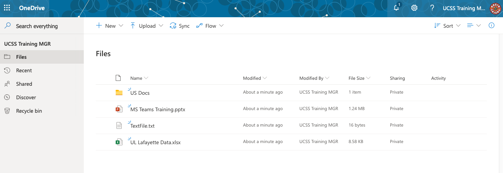The height and width of the screenshot is (173, 503).
Task: Click the Shared people icon
Action: (x=7, y=84)
